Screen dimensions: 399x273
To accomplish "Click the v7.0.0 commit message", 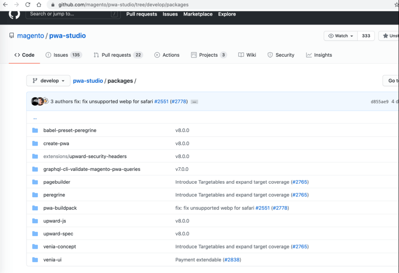I will coord(182,169).
